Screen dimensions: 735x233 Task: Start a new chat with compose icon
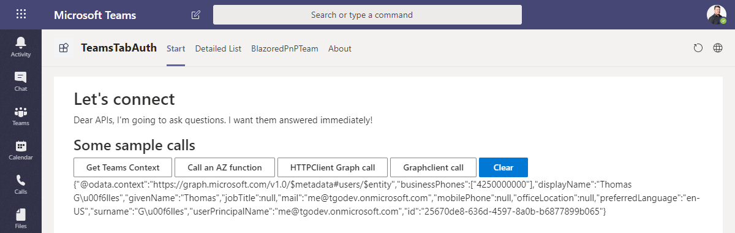(196, 15)
